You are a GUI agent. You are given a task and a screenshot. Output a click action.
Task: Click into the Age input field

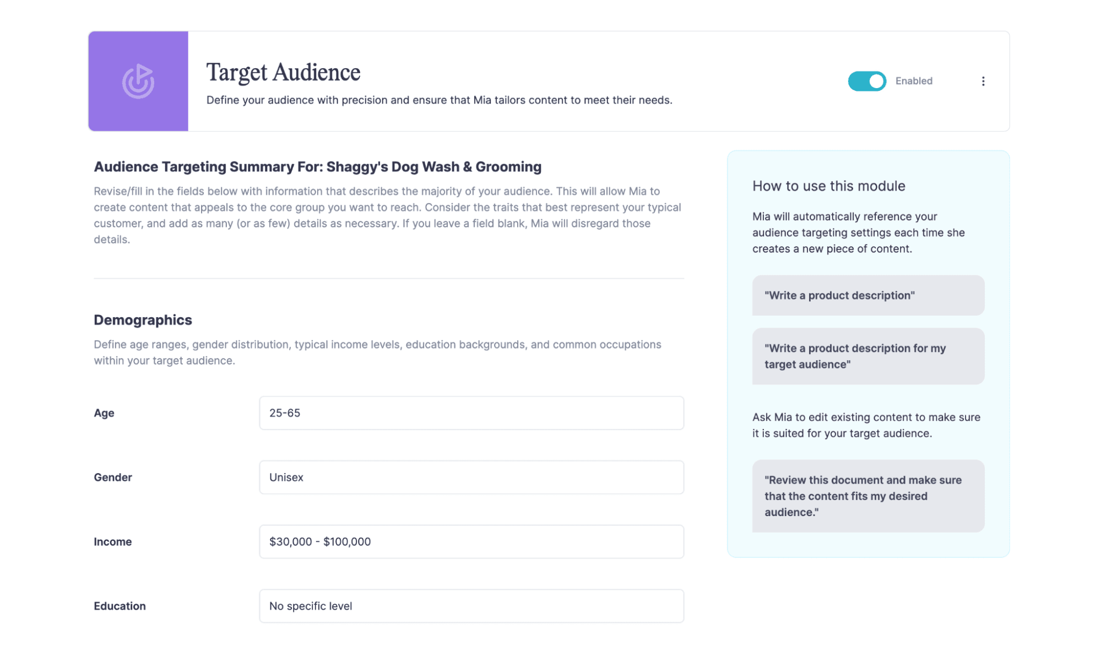pyautogui.click(x=471, y=413)
